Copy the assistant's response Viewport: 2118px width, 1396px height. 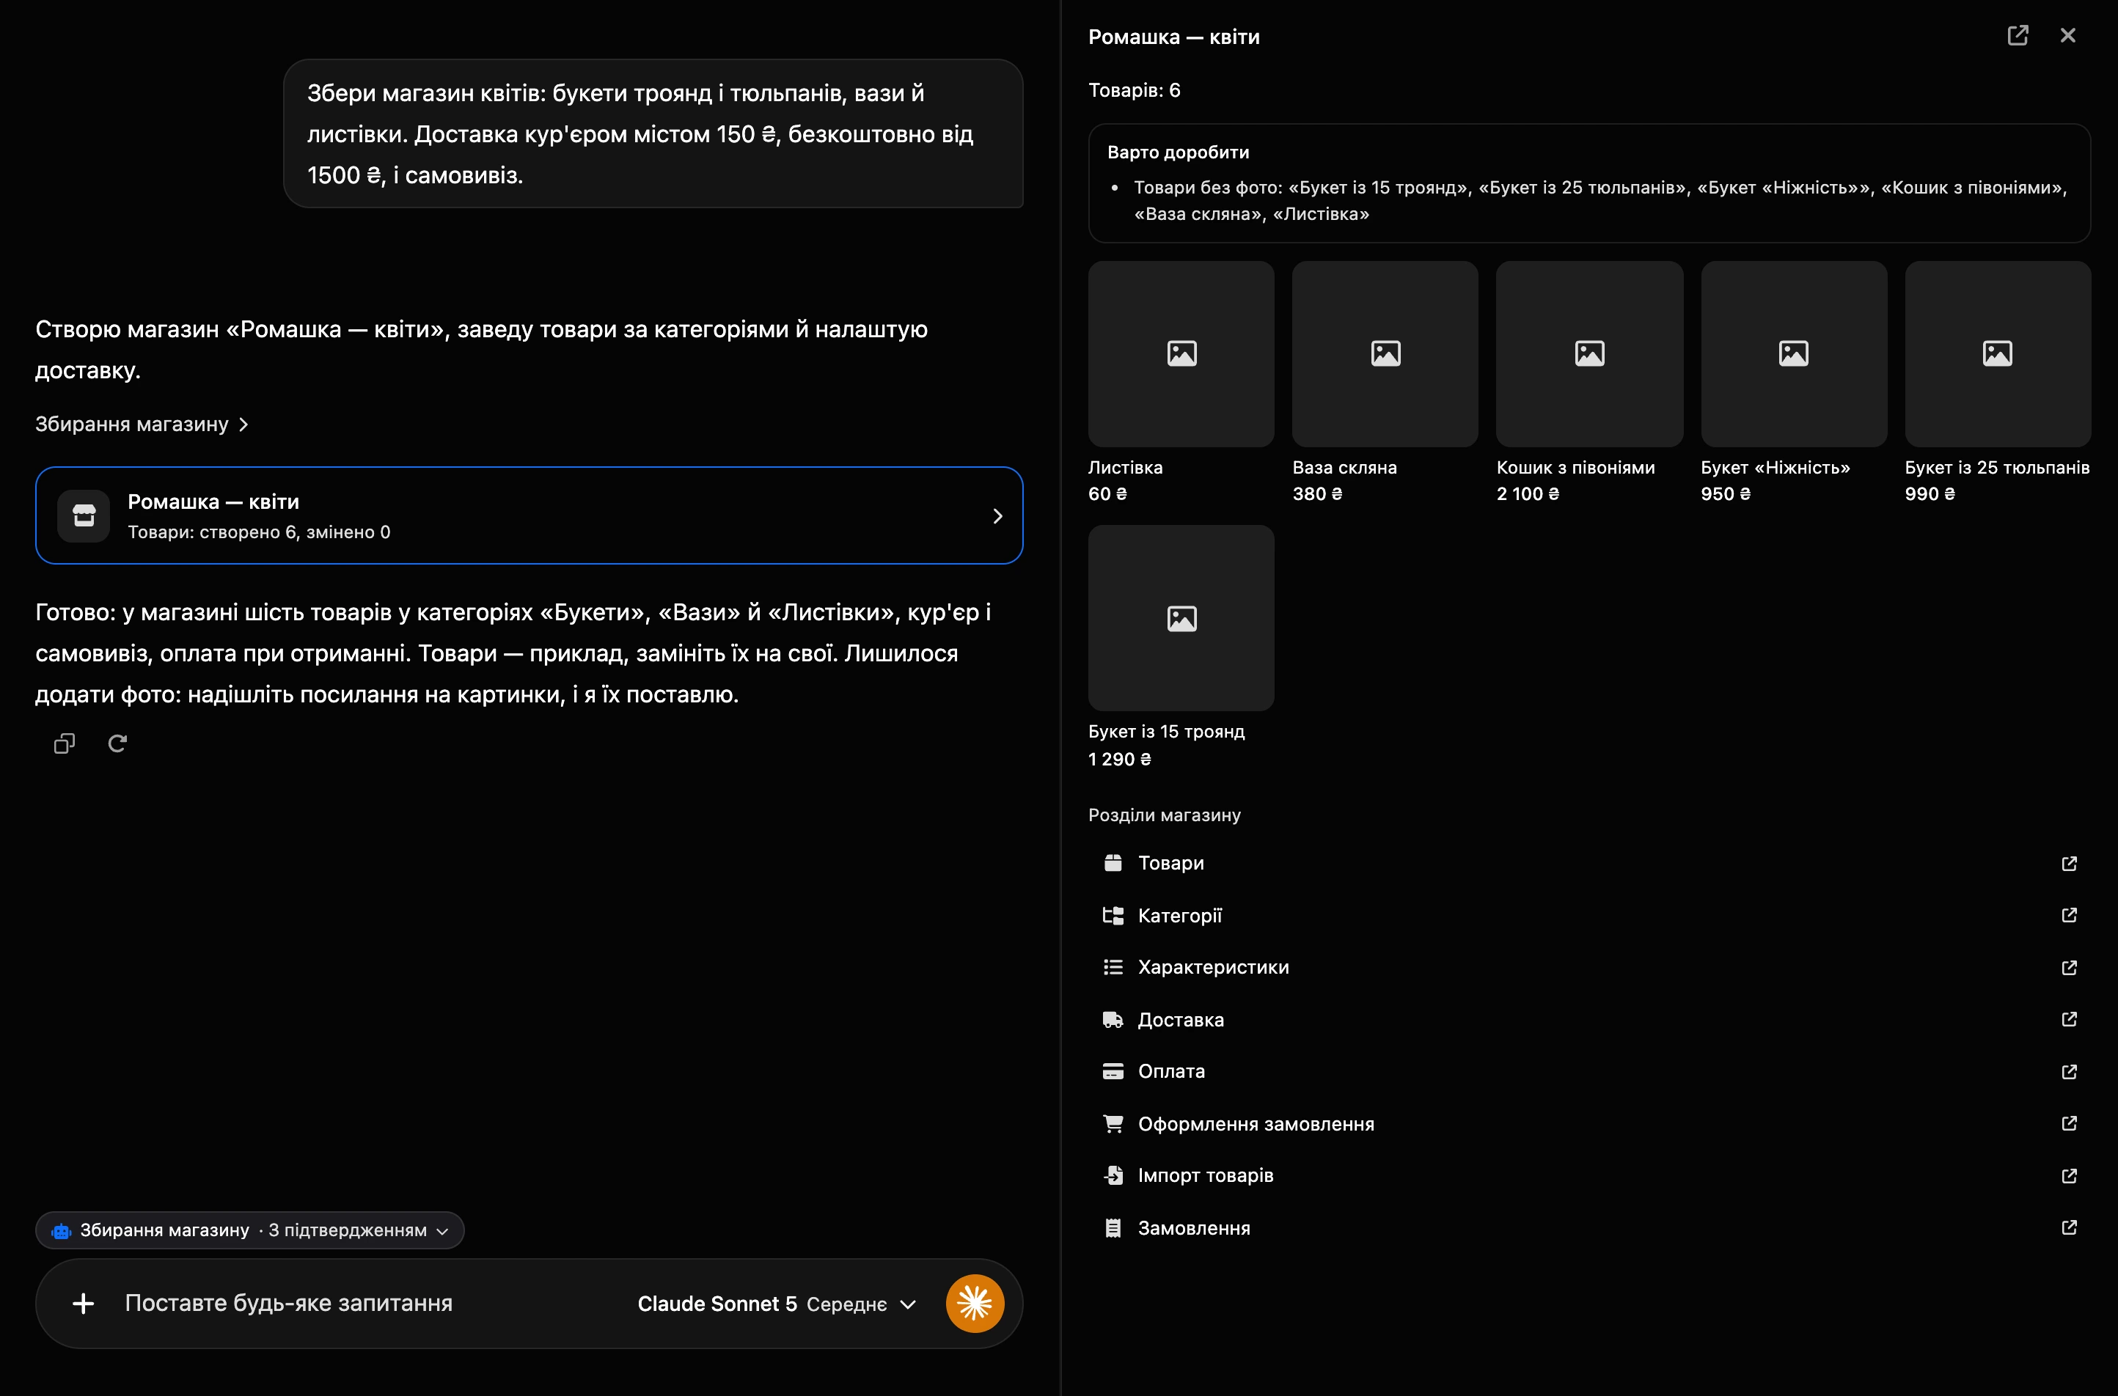click(x=64, y=743)
